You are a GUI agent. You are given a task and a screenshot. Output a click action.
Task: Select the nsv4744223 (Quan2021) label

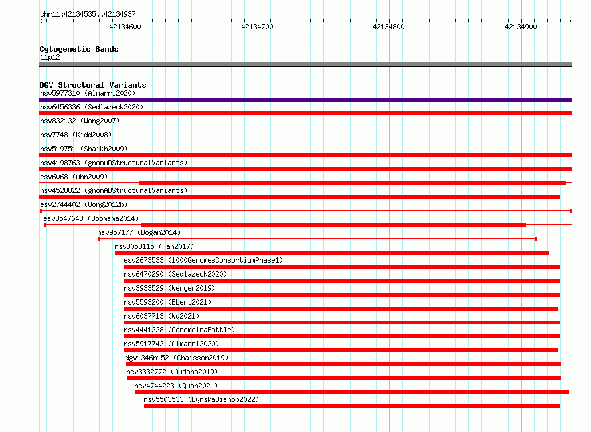coord(176,386)
